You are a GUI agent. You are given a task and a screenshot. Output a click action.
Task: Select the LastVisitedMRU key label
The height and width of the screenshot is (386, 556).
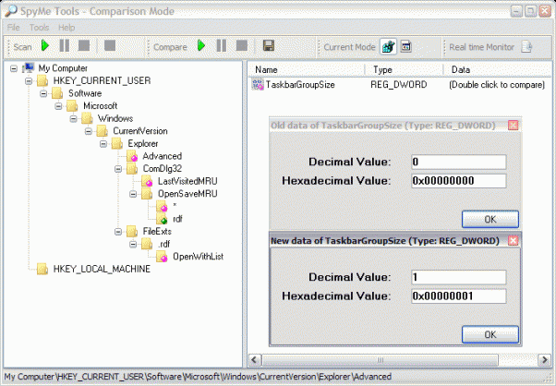pos(187,181)
